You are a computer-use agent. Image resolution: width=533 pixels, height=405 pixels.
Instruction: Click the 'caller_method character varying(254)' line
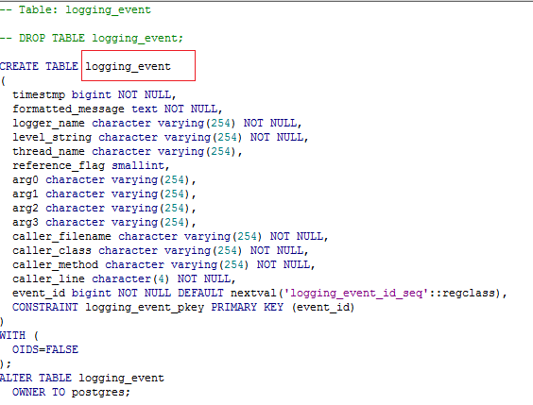pos(163,264)
